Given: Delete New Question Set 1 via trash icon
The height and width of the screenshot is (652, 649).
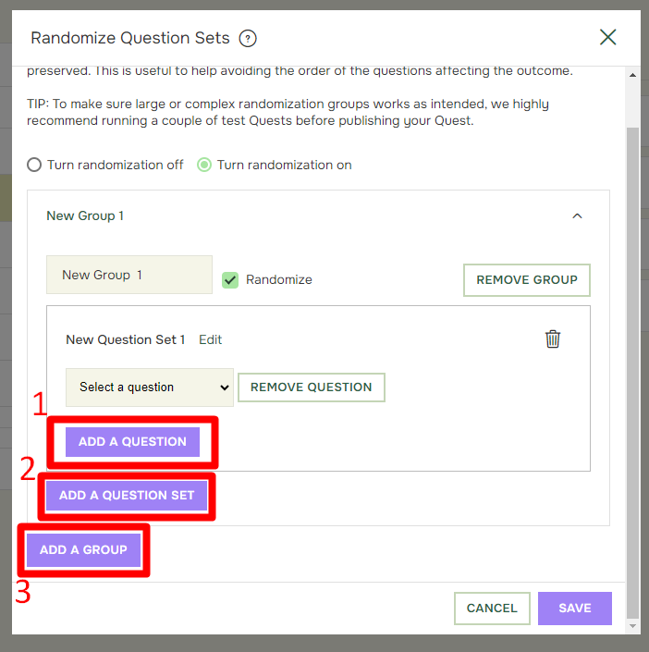Looking at the screenshot, I should 553,338.
